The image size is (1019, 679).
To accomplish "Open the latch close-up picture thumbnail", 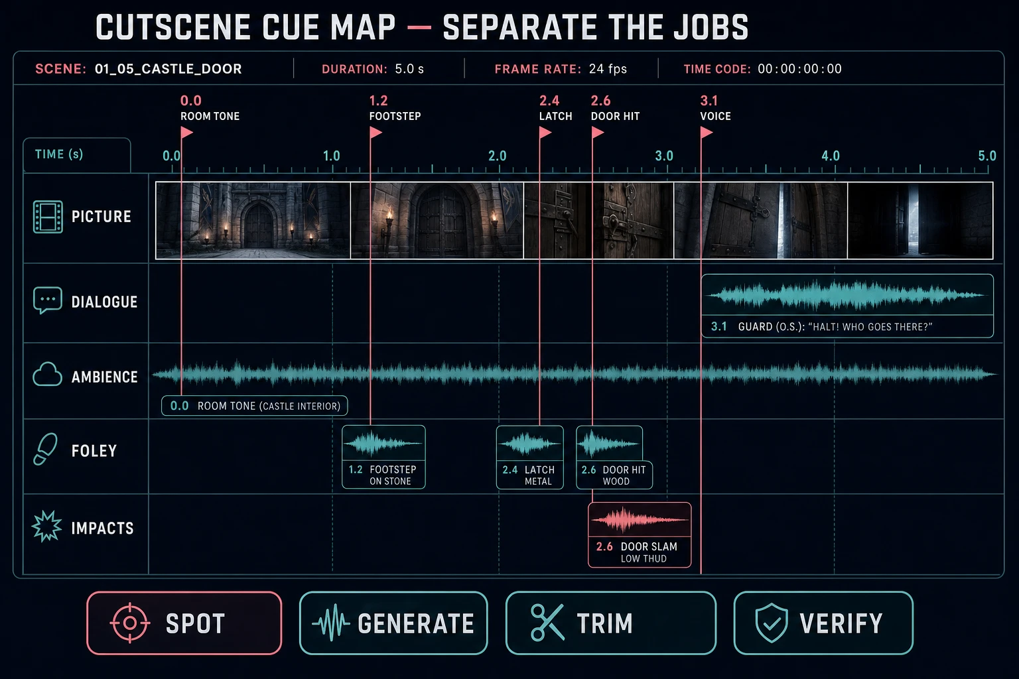I will [x=599, y=220].
